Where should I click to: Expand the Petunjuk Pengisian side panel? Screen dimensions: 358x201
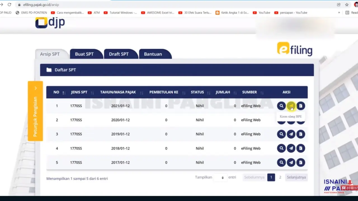[35, 111]
